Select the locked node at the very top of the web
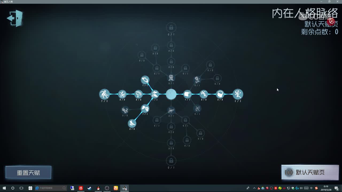This screenshot has height=192, width=342. pyautogui.click(x=171, y=27)
